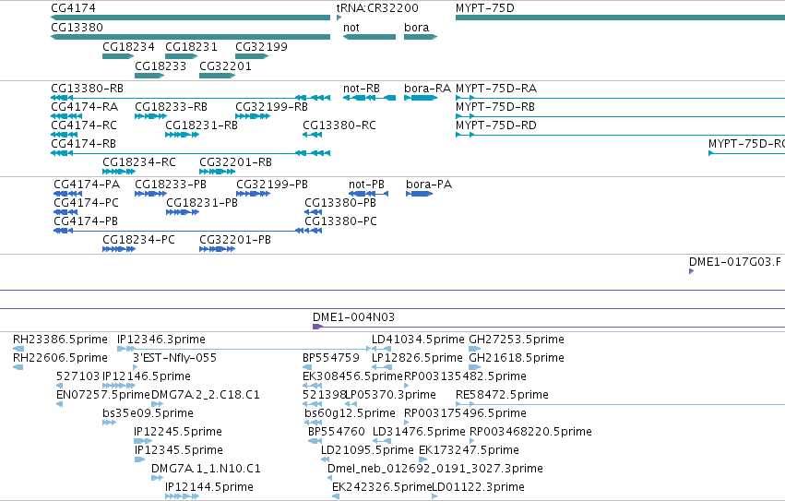This screenshot has height=501, width=785.
Task: Select the CG18234-RC transcript label
Action: [x=139, y=162]
